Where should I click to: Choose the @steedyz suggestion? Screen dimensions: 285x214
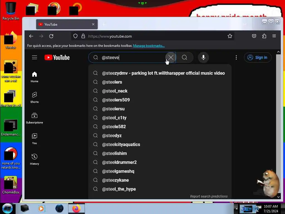point(160,136)
